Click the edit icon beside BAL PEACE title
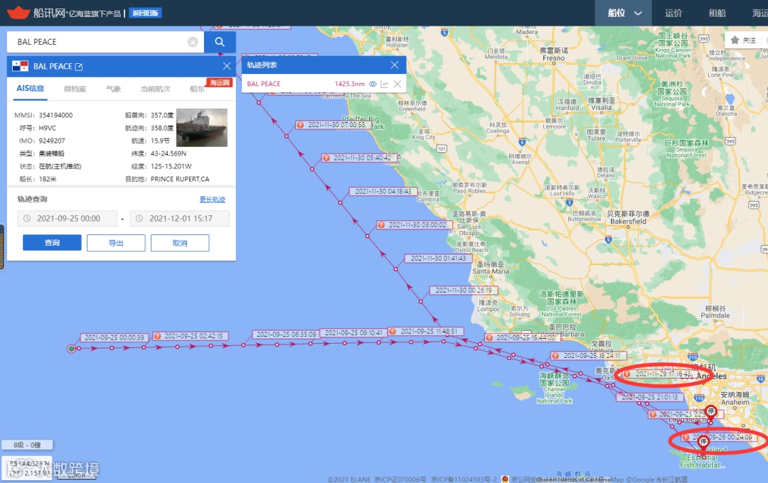This screenshot has width=768, height=483. 79,67
